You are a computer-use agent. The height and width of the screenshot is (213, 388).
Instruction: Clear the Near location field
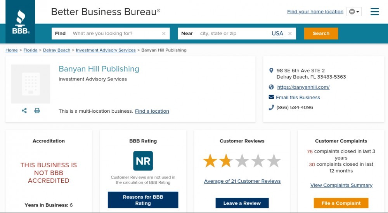[290, 34]
